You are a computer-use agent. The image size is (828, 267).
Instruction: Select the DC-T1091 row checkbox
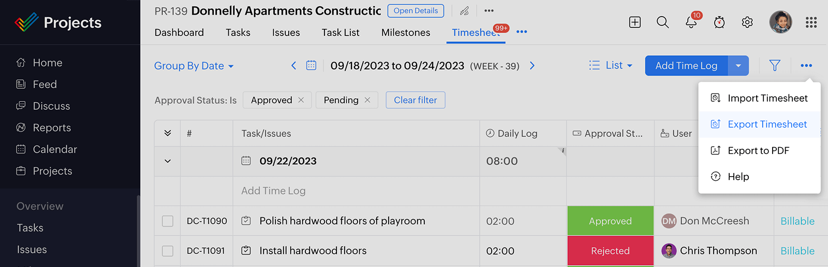[168, 251]
